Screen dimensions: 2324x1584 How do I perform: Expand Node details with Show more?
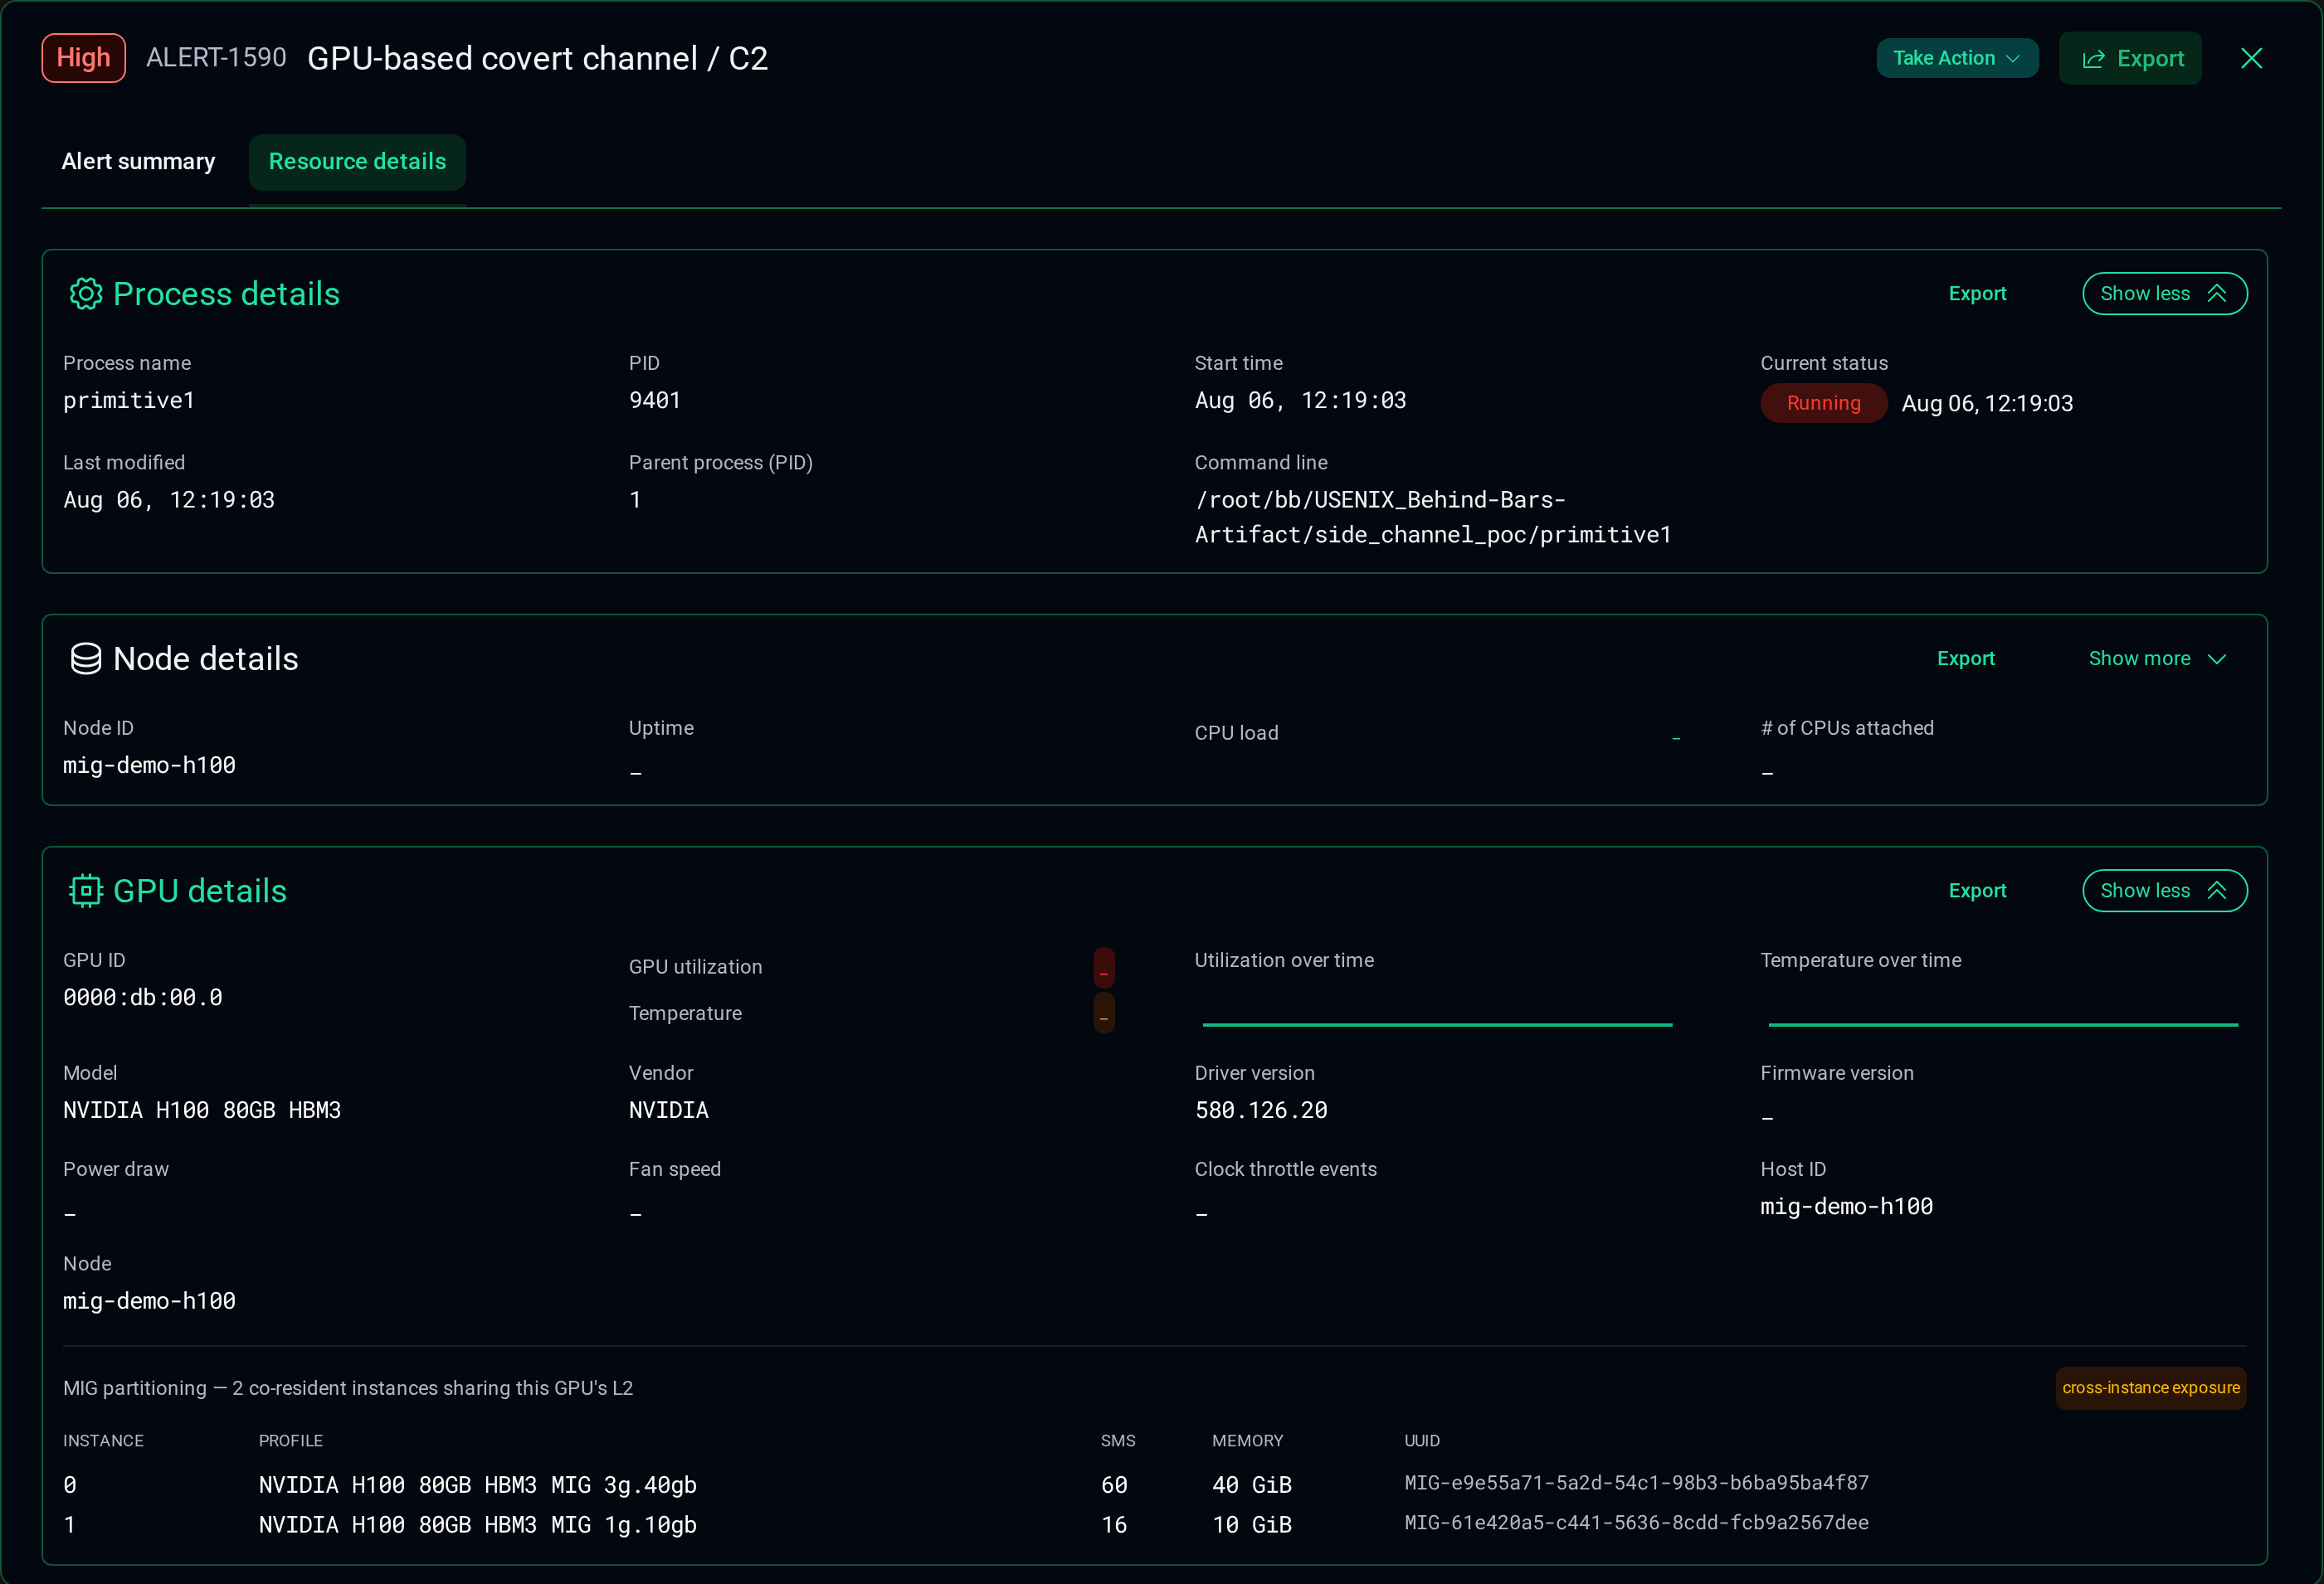[x=2158, y=658]
